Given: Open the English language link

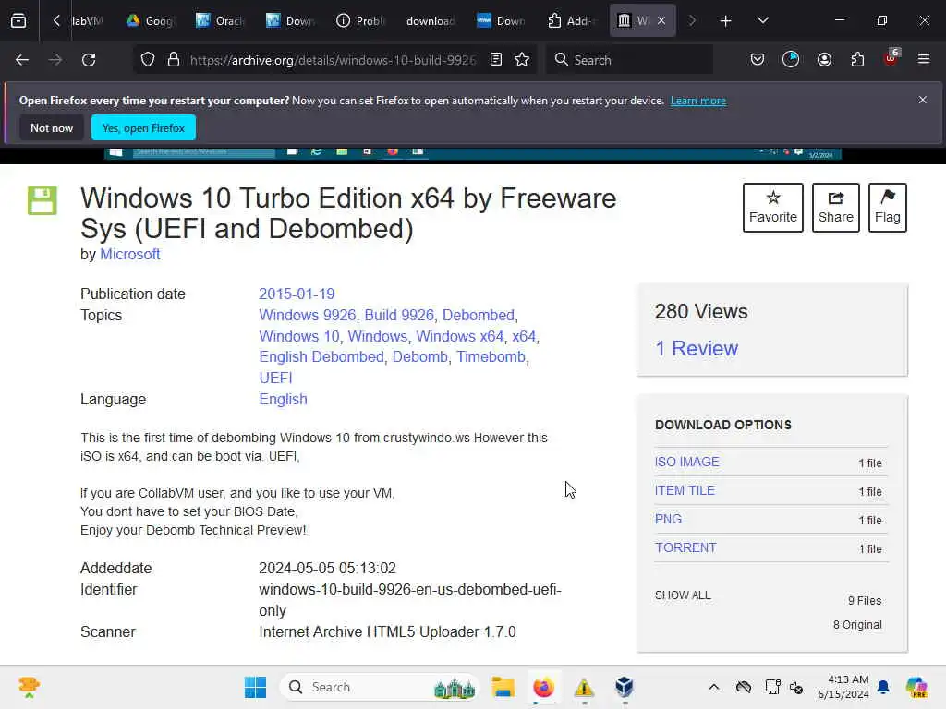Looking at the screenshot, I should click(x=283, y=399).
